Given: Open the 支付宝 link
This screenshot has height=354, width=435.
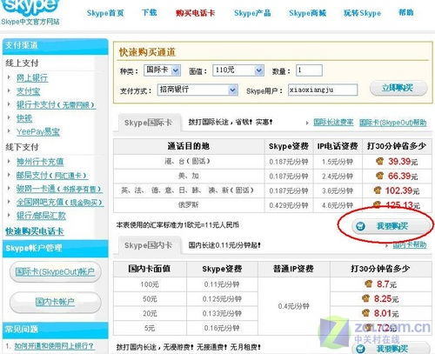Looking at the screenshot, I should point(28,91).
